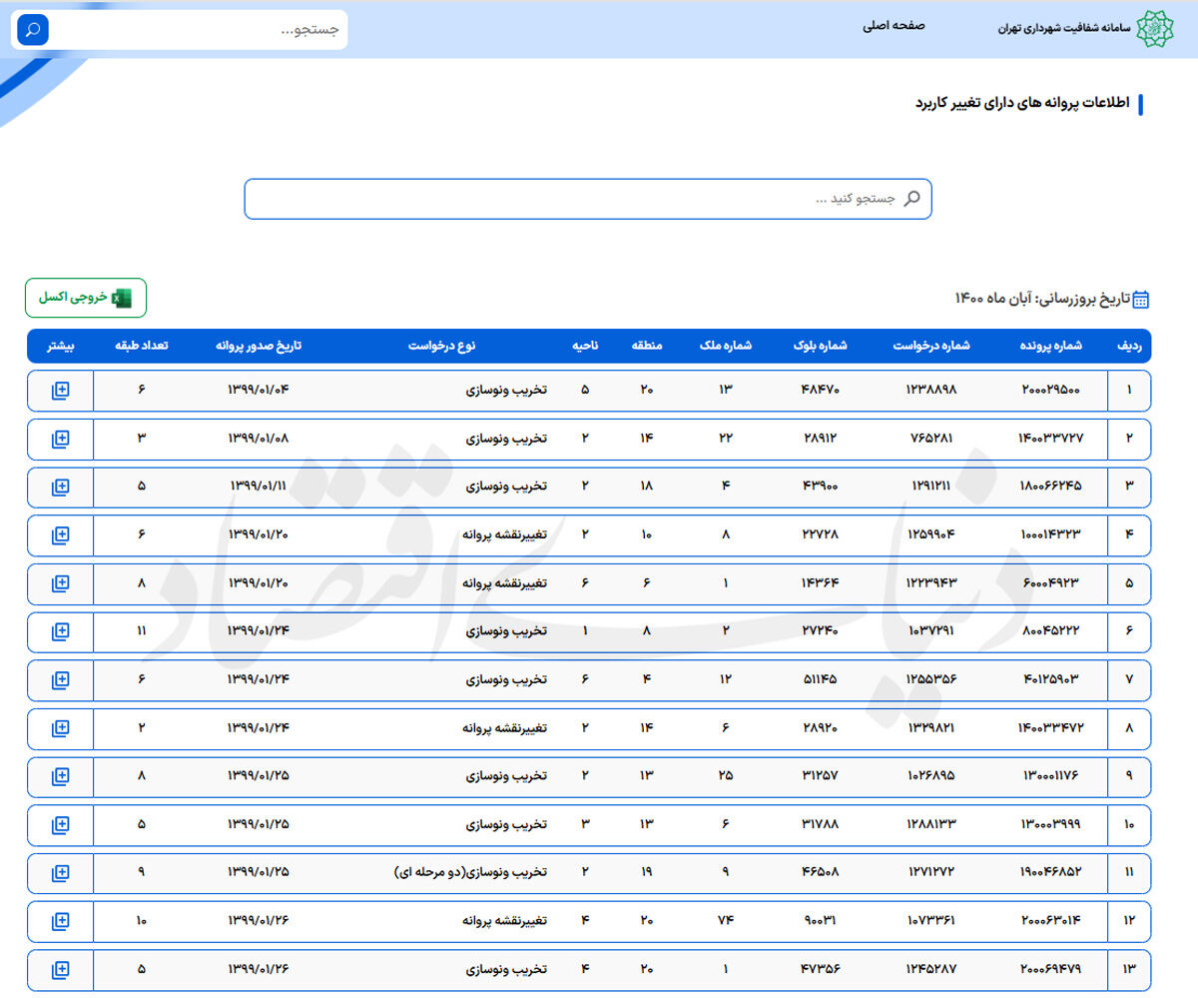Open more-details icon for row 7 (file ۴۰۱۲۵۹۰۳)
The image size is (1198, 998).
pyautogui.click(x=61, y=679)
